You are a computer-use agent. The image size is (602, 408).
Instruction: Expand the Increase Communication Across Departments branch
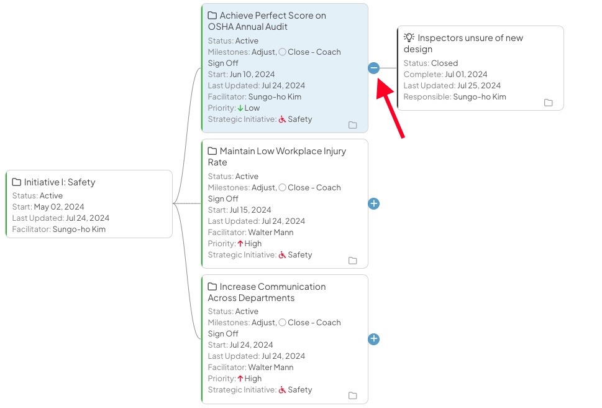tap(373, 339)
